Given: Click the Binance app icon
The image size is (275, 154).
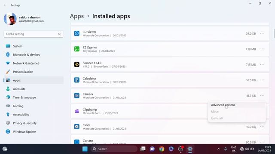Looking at the screenshot, I should click(x=76, y=65).
